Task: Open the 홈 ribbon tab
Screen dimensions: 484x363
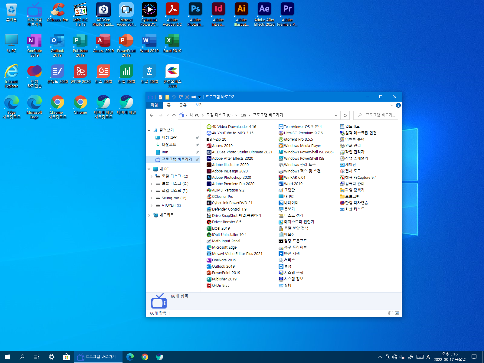Action: coord(169,105)
